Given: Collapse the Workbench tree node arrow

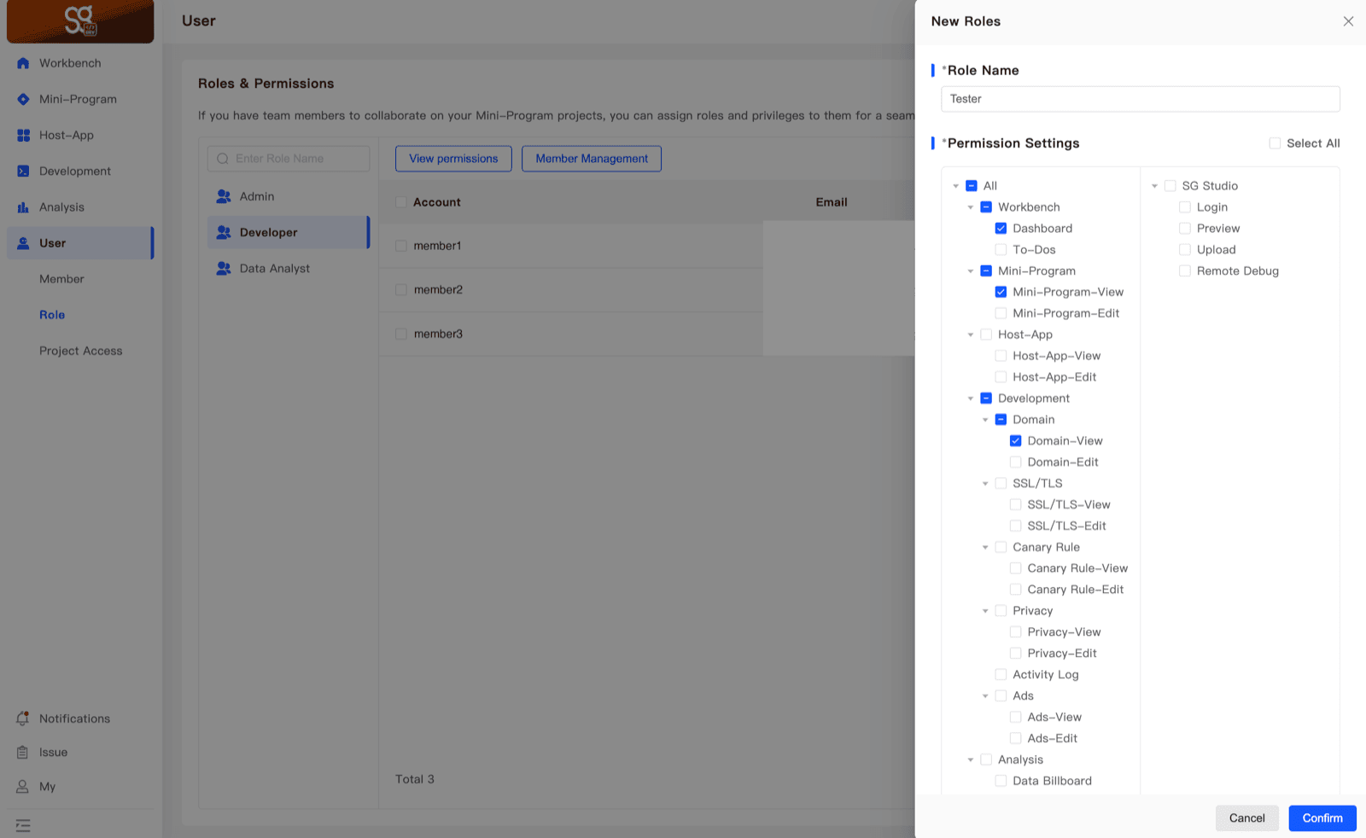Looking at the screenshot, I should [x=971, y=207].
